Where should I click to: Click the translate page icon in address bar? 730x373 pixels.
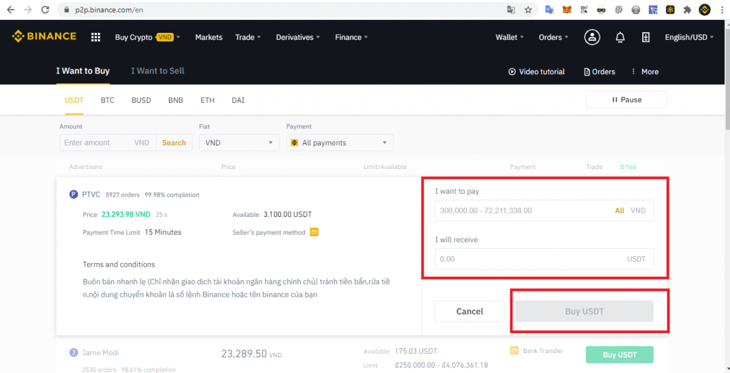pos(510,9)
